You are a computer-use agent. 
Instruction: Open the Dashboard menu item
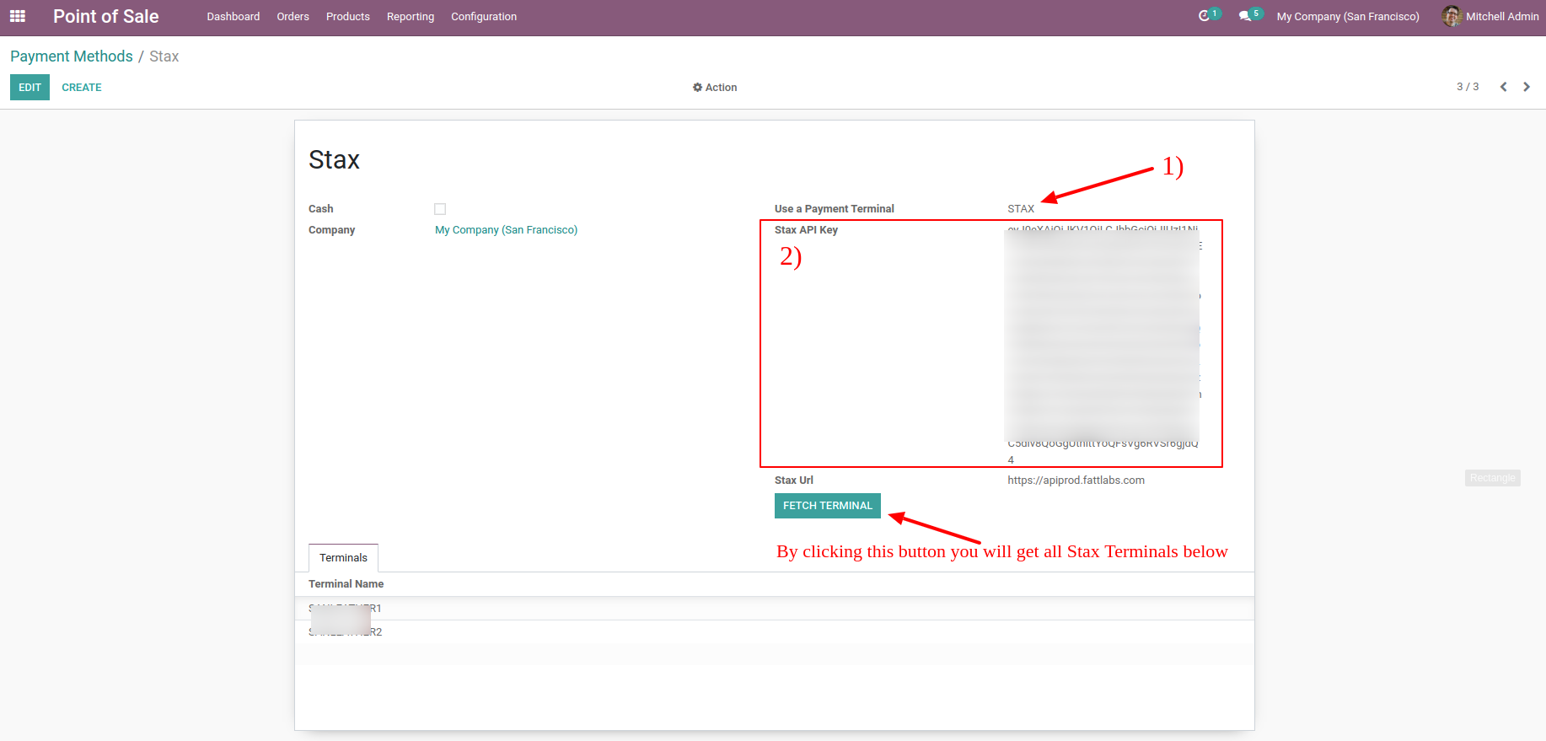[x=234, y=17]
